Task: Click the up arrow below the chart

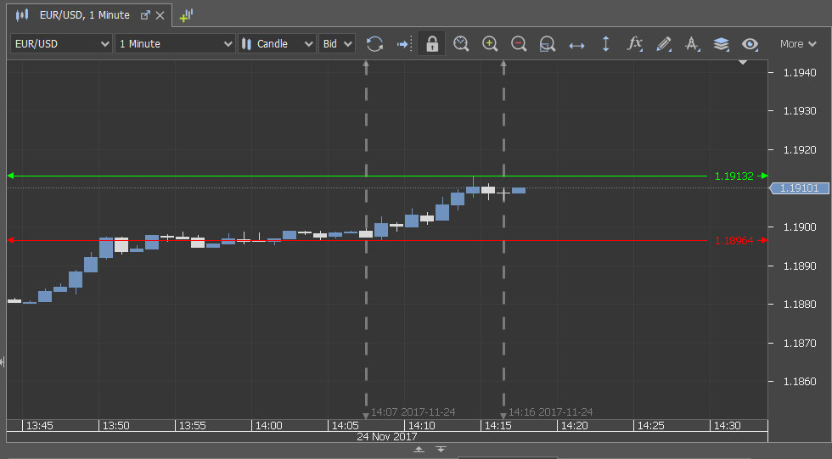Action: click(x=419, y=450)
